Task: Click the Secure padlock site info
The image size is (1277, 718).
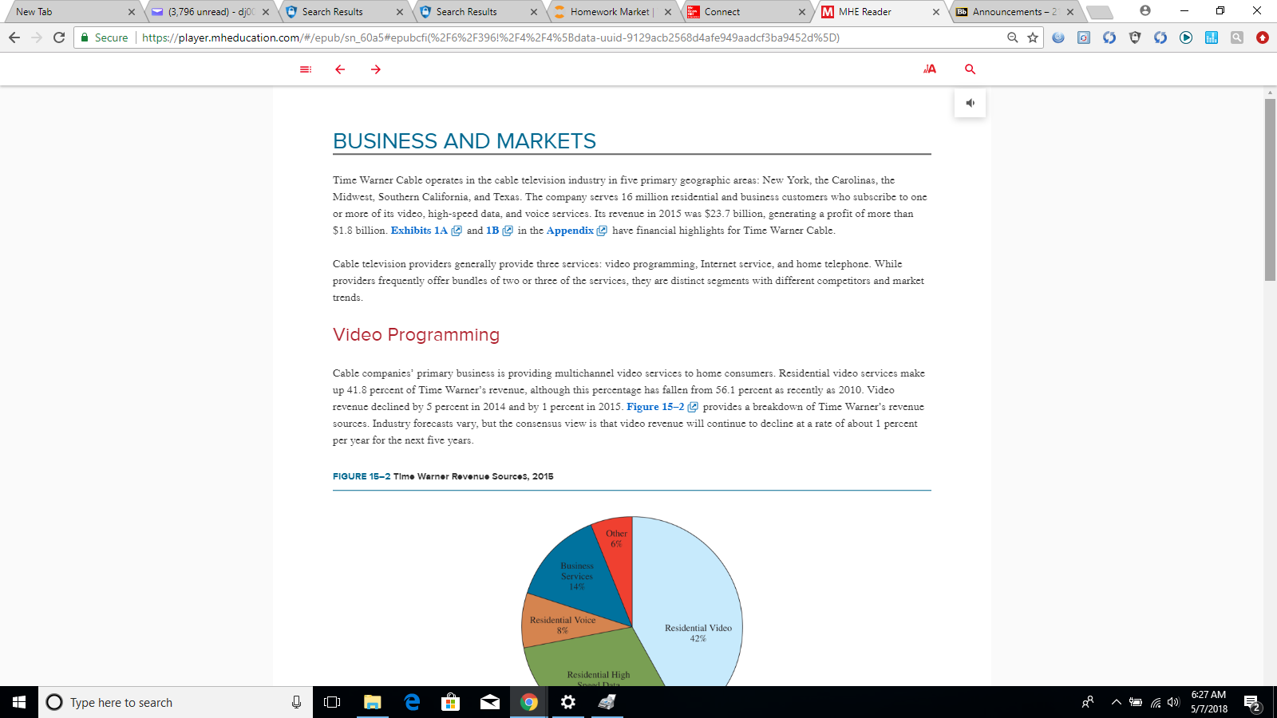Action: [x=104, y=37]
